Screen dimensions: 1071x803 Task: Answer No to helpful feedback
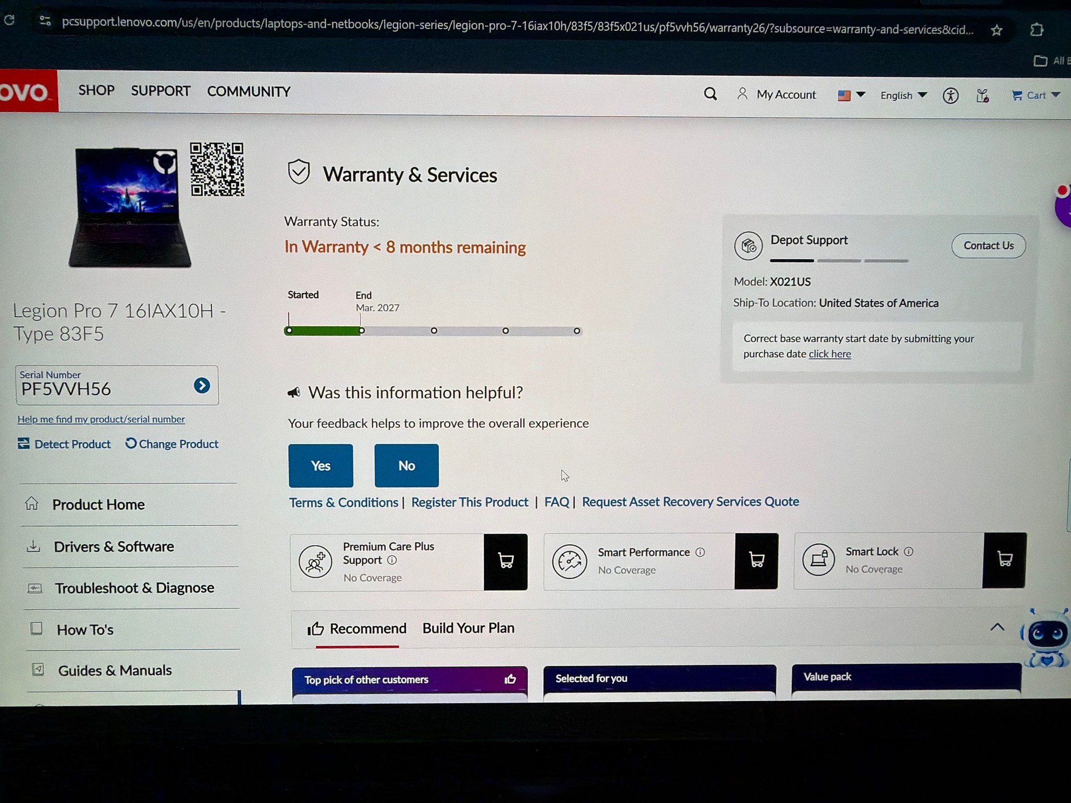click(406, 466)
